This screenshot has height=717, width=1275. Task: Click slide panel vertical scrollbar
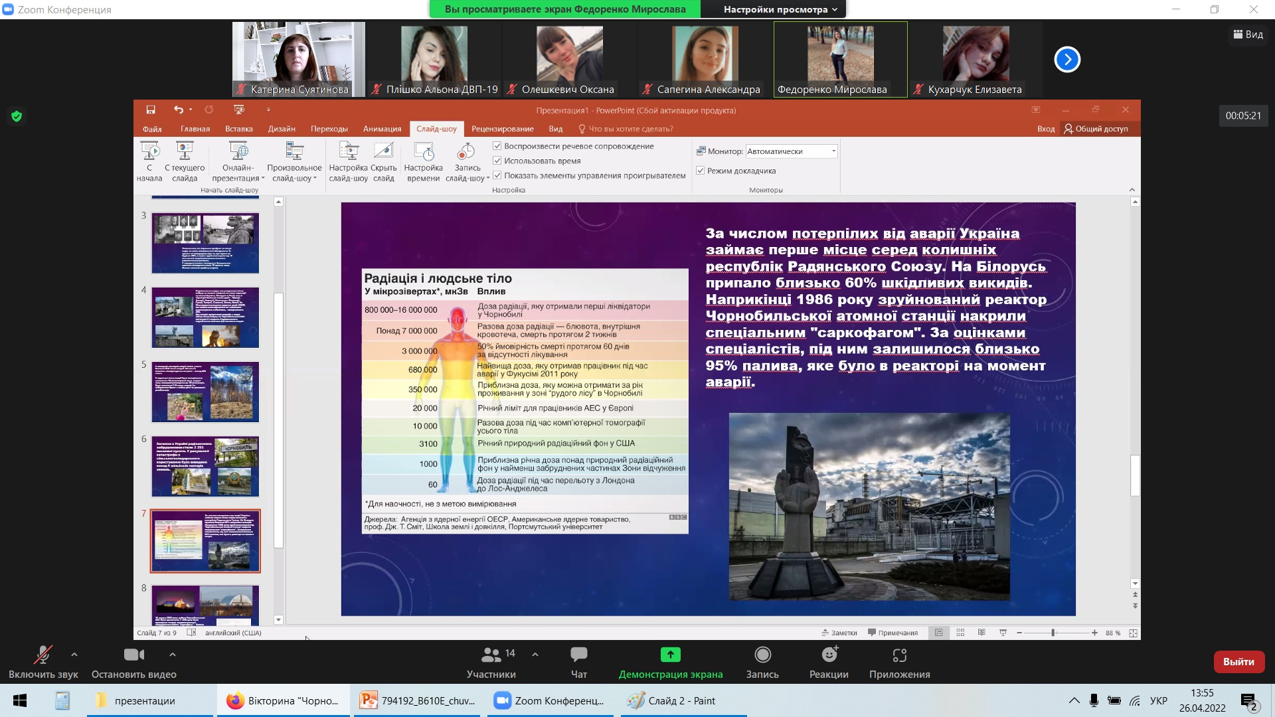click(x=279, y=420)
